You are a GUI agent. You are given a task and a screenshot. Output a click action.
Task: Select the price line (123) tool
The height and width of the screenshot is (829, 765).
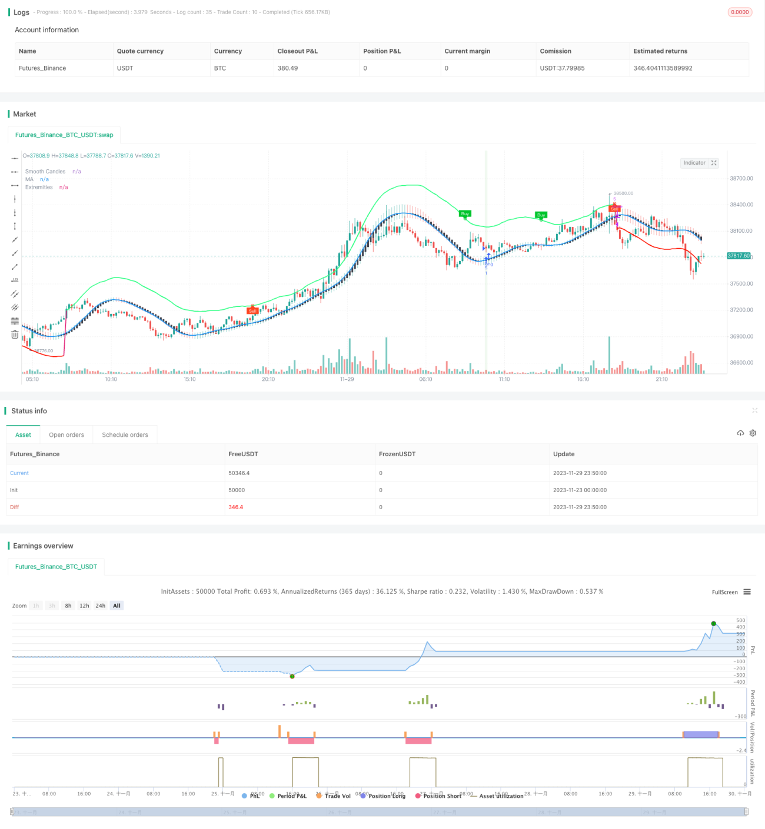(15, 280)
